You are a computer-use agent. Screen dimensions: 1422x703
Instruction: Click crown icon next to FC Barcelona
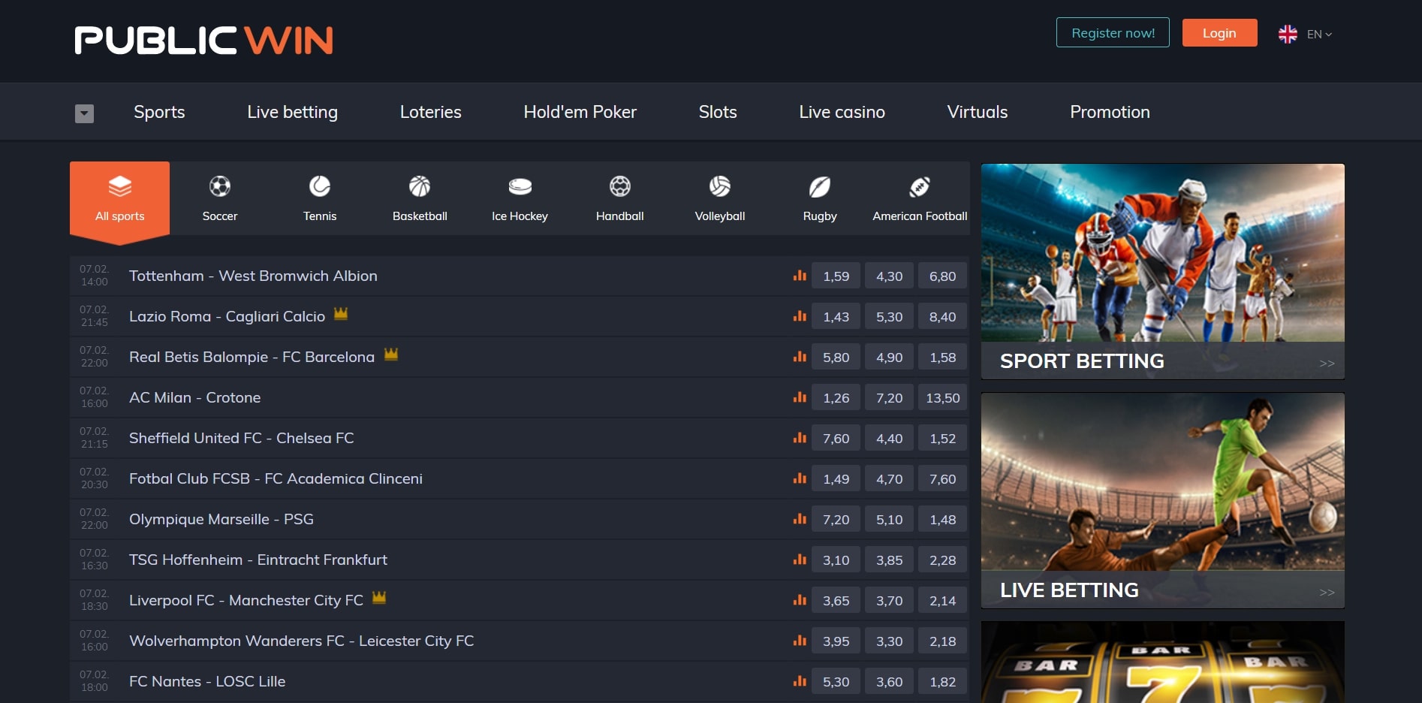tap(391, 354)
